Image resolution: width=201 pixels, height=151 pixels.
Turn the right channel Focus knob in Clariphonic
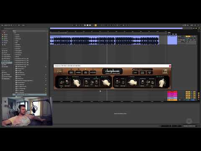click(132, 83)
